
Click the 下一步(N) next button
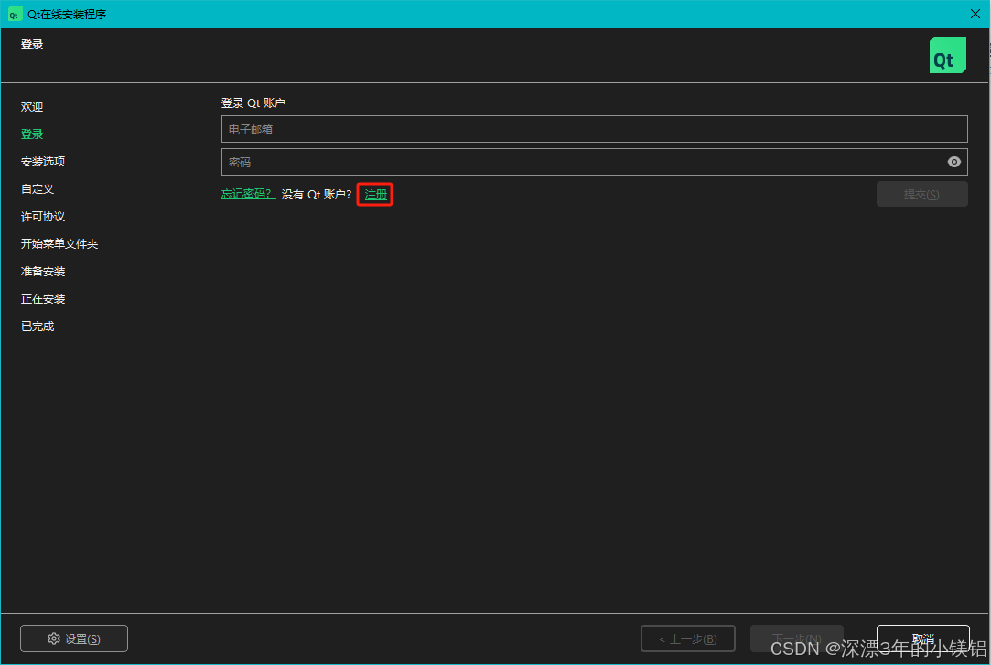pos(796,638)
